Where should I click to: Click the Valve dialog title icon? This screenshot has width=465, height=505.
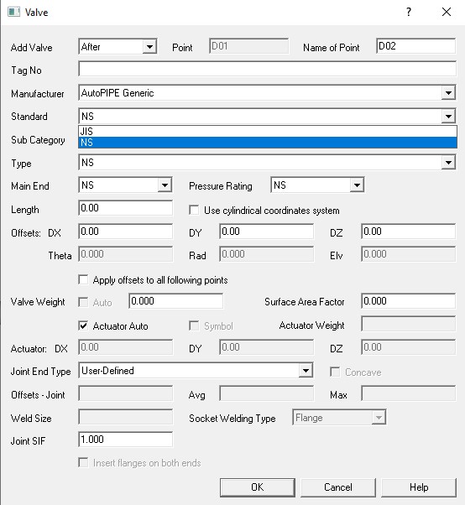(14, 12)
